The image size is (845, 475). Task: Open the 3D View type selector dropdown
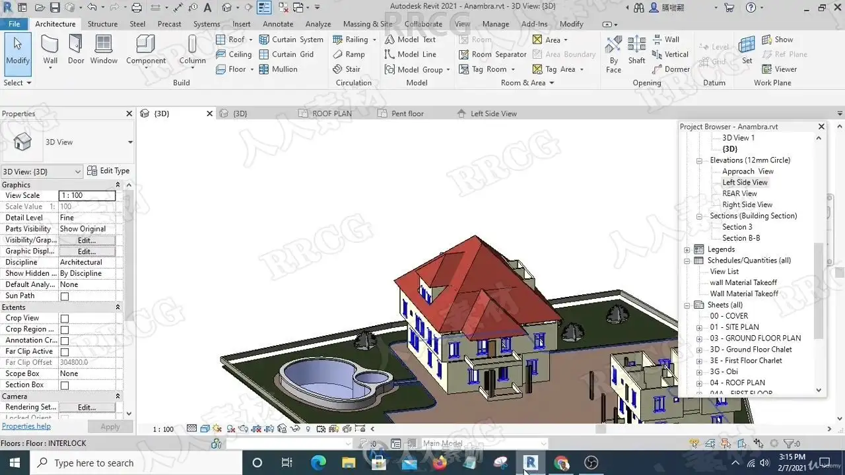click(130, 142)
